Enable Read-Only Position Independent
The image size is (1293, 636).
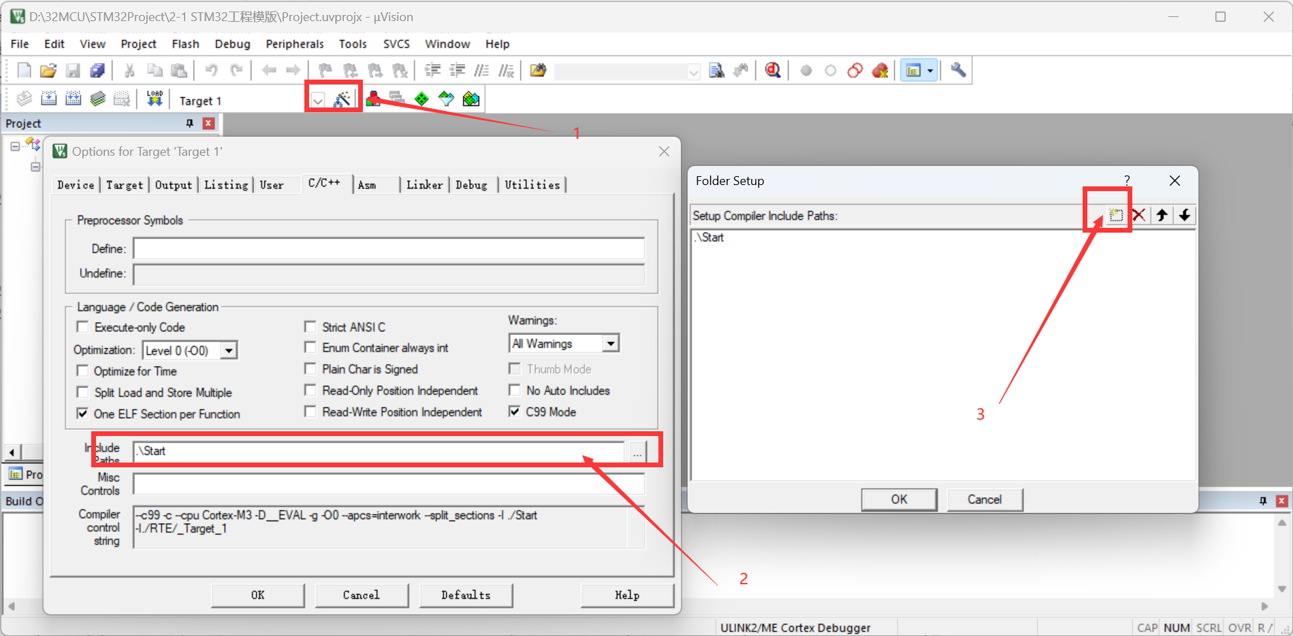click(x=310, y=390)
